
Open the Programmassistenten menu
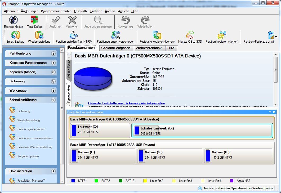point(56,11)
